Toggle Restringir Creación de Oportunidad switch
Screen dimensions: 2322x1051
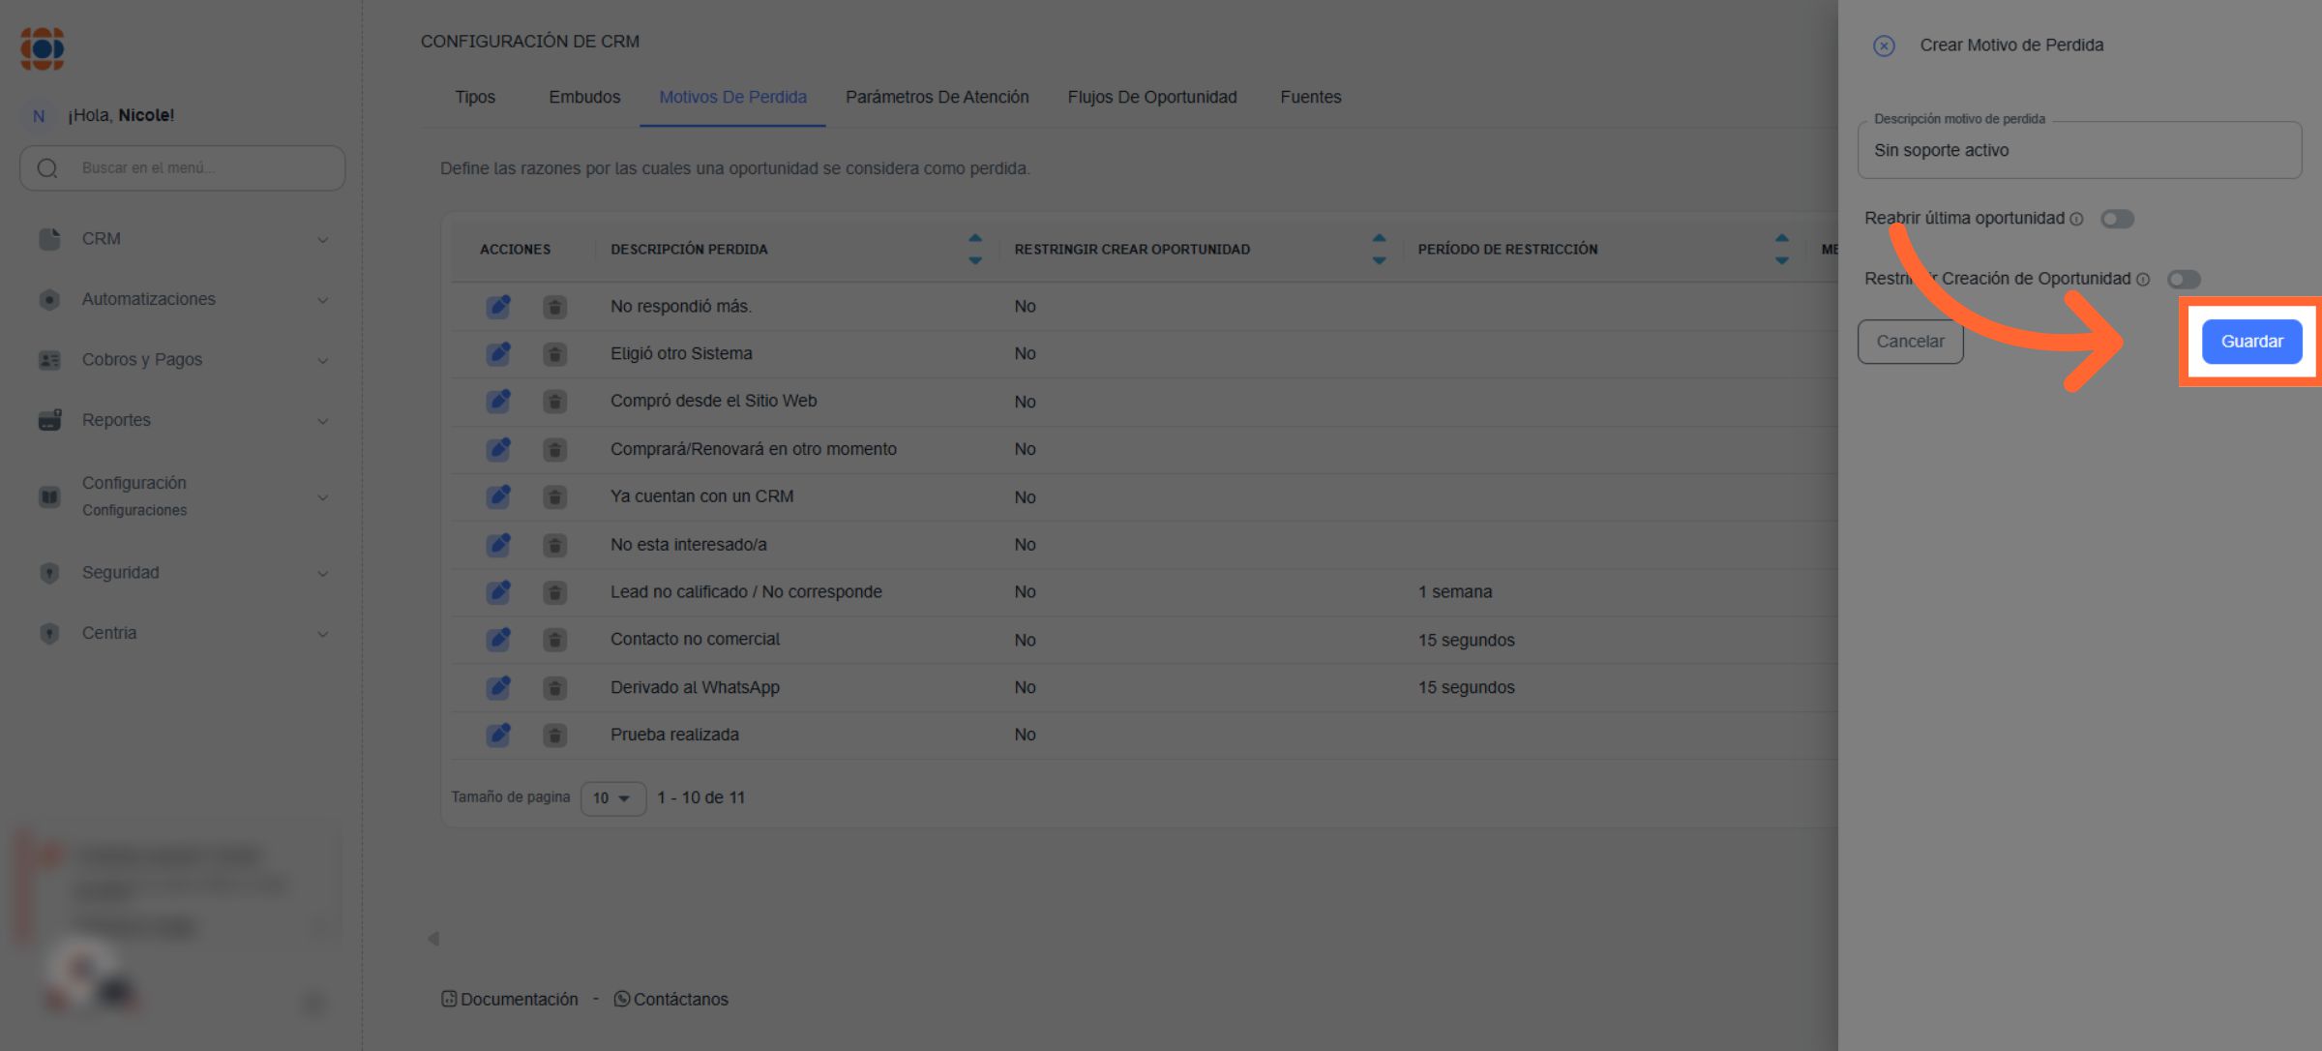coord(2184,280)
